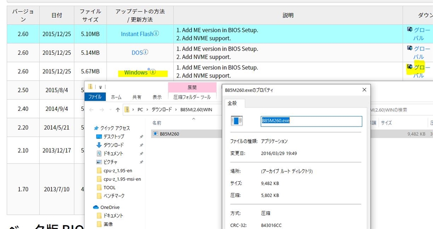
Task: Open the cpu-z_1.95-en folder
Action: coord(118,170)
